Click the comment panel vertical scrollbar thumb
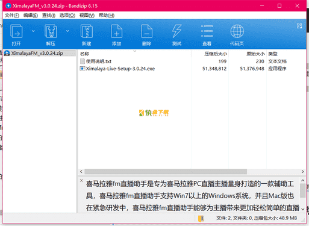 click(x=303, y=190)
